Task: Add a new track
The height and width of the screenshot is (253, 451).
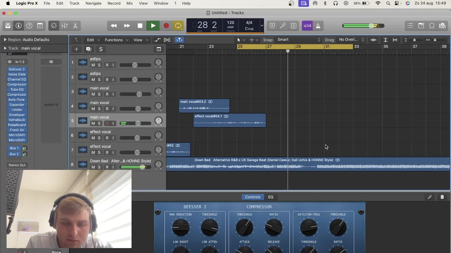Action: pos(76,49)
